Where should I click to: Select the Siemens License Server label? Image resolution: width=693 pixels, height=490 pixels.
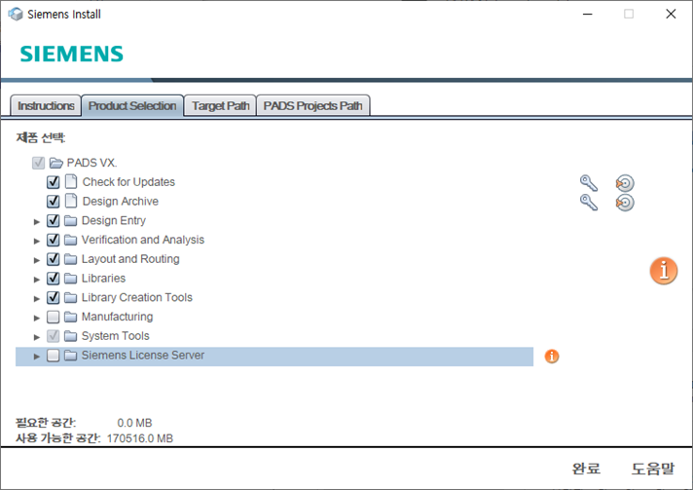click(x=143, y=356)
